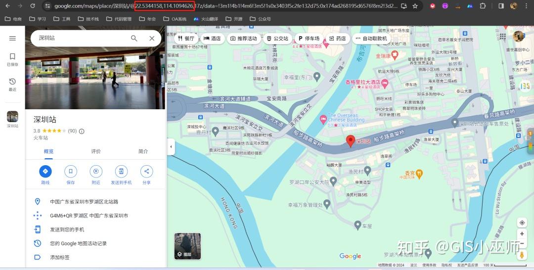Select the 推荐活动 things to do chip

coord(244,39)
